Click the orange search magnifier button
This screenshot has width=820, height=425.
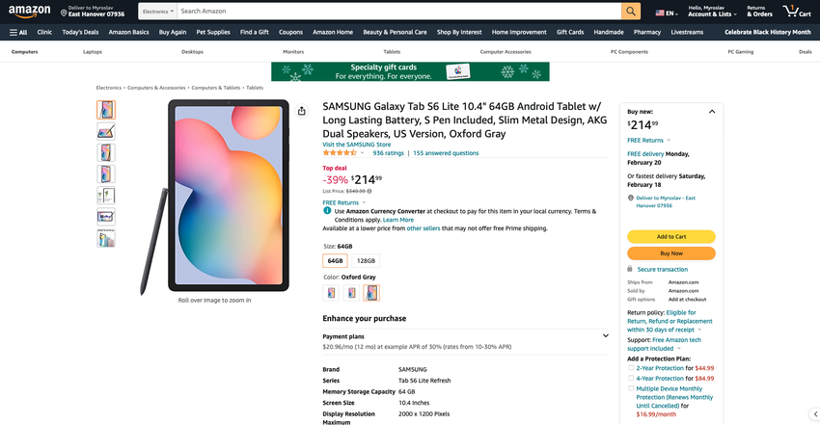[631, 12]
